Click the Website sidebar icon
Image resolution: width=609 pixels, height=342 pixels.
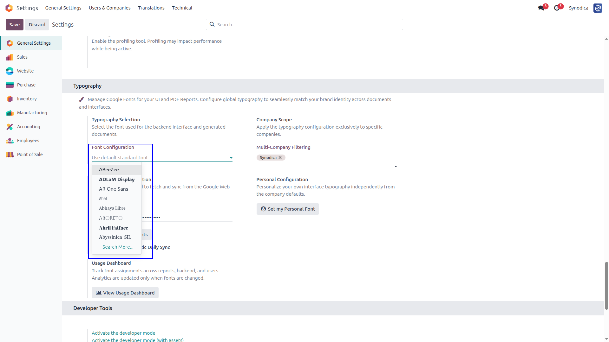coord(10,71)
